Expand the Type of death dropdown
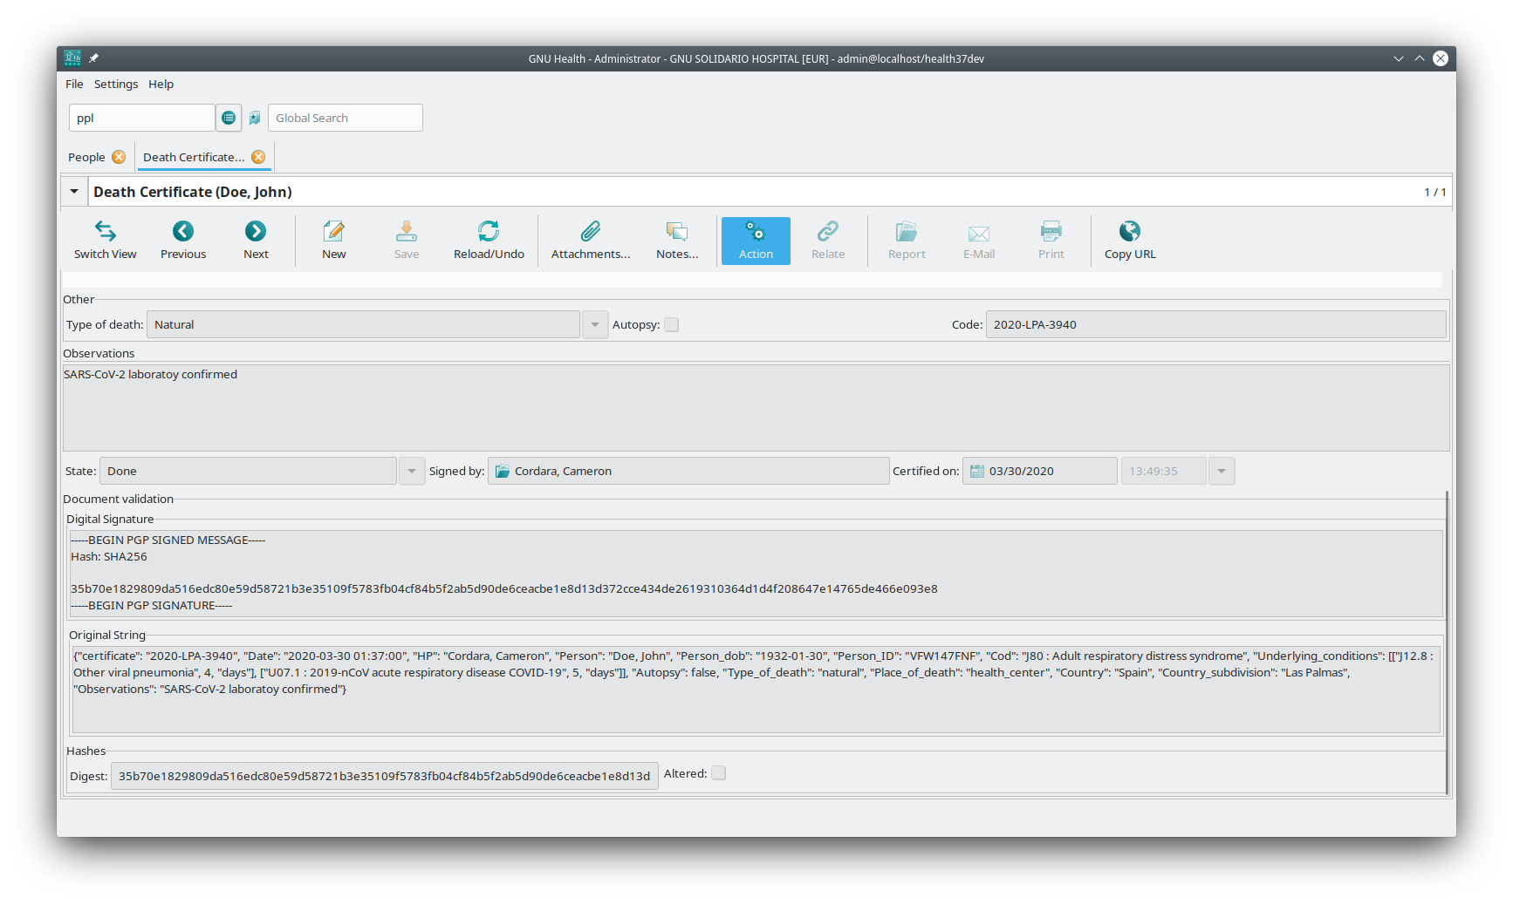Viewport: 1513px width, 904px height. point(595,325)
